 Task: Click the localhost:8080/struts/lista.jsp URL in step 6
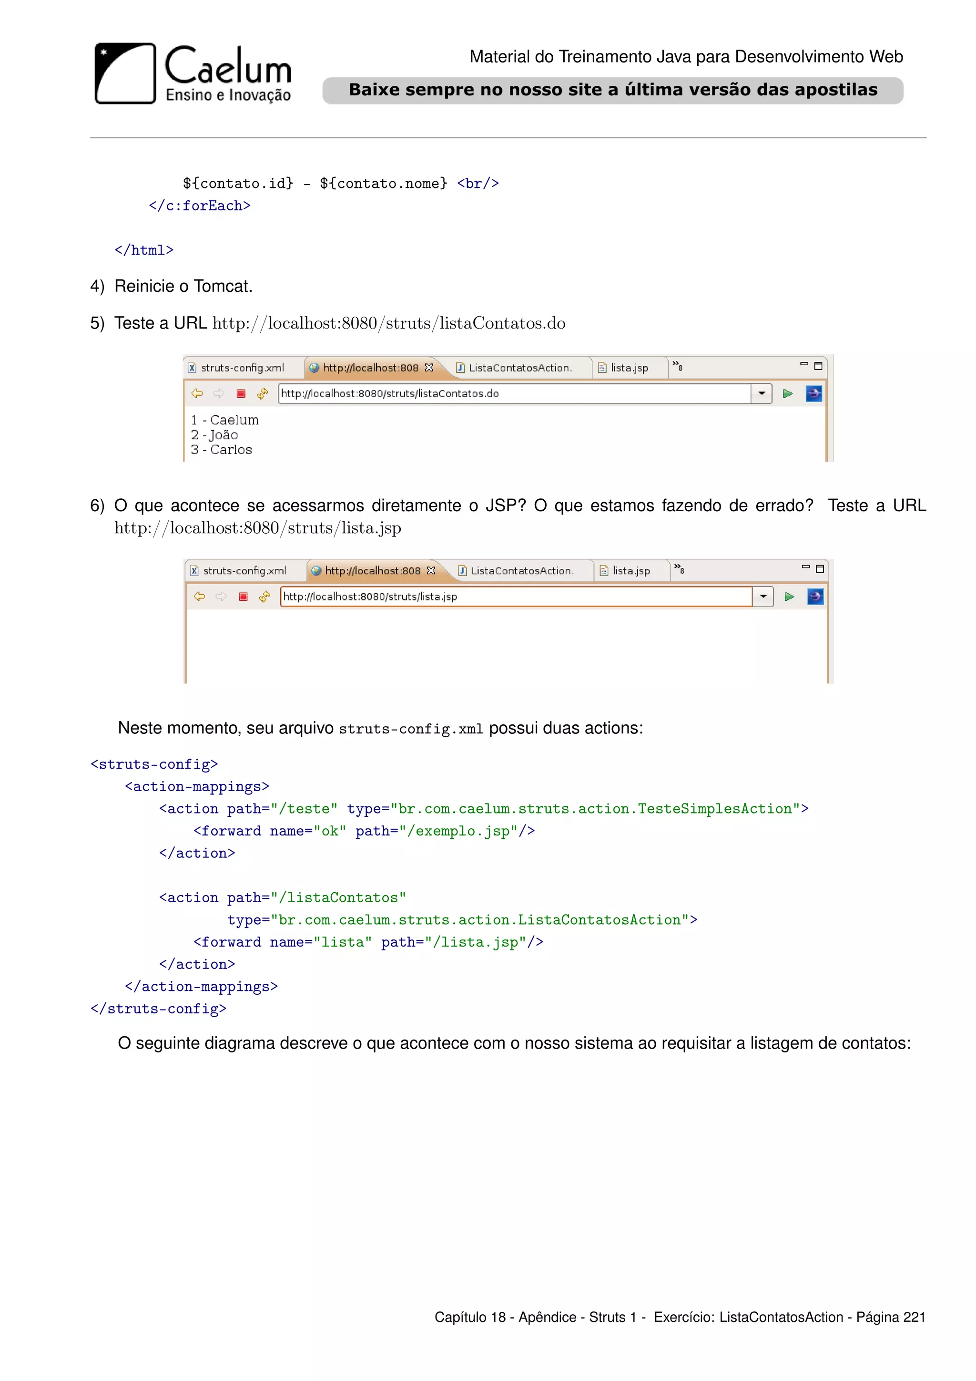click(258, 528)
